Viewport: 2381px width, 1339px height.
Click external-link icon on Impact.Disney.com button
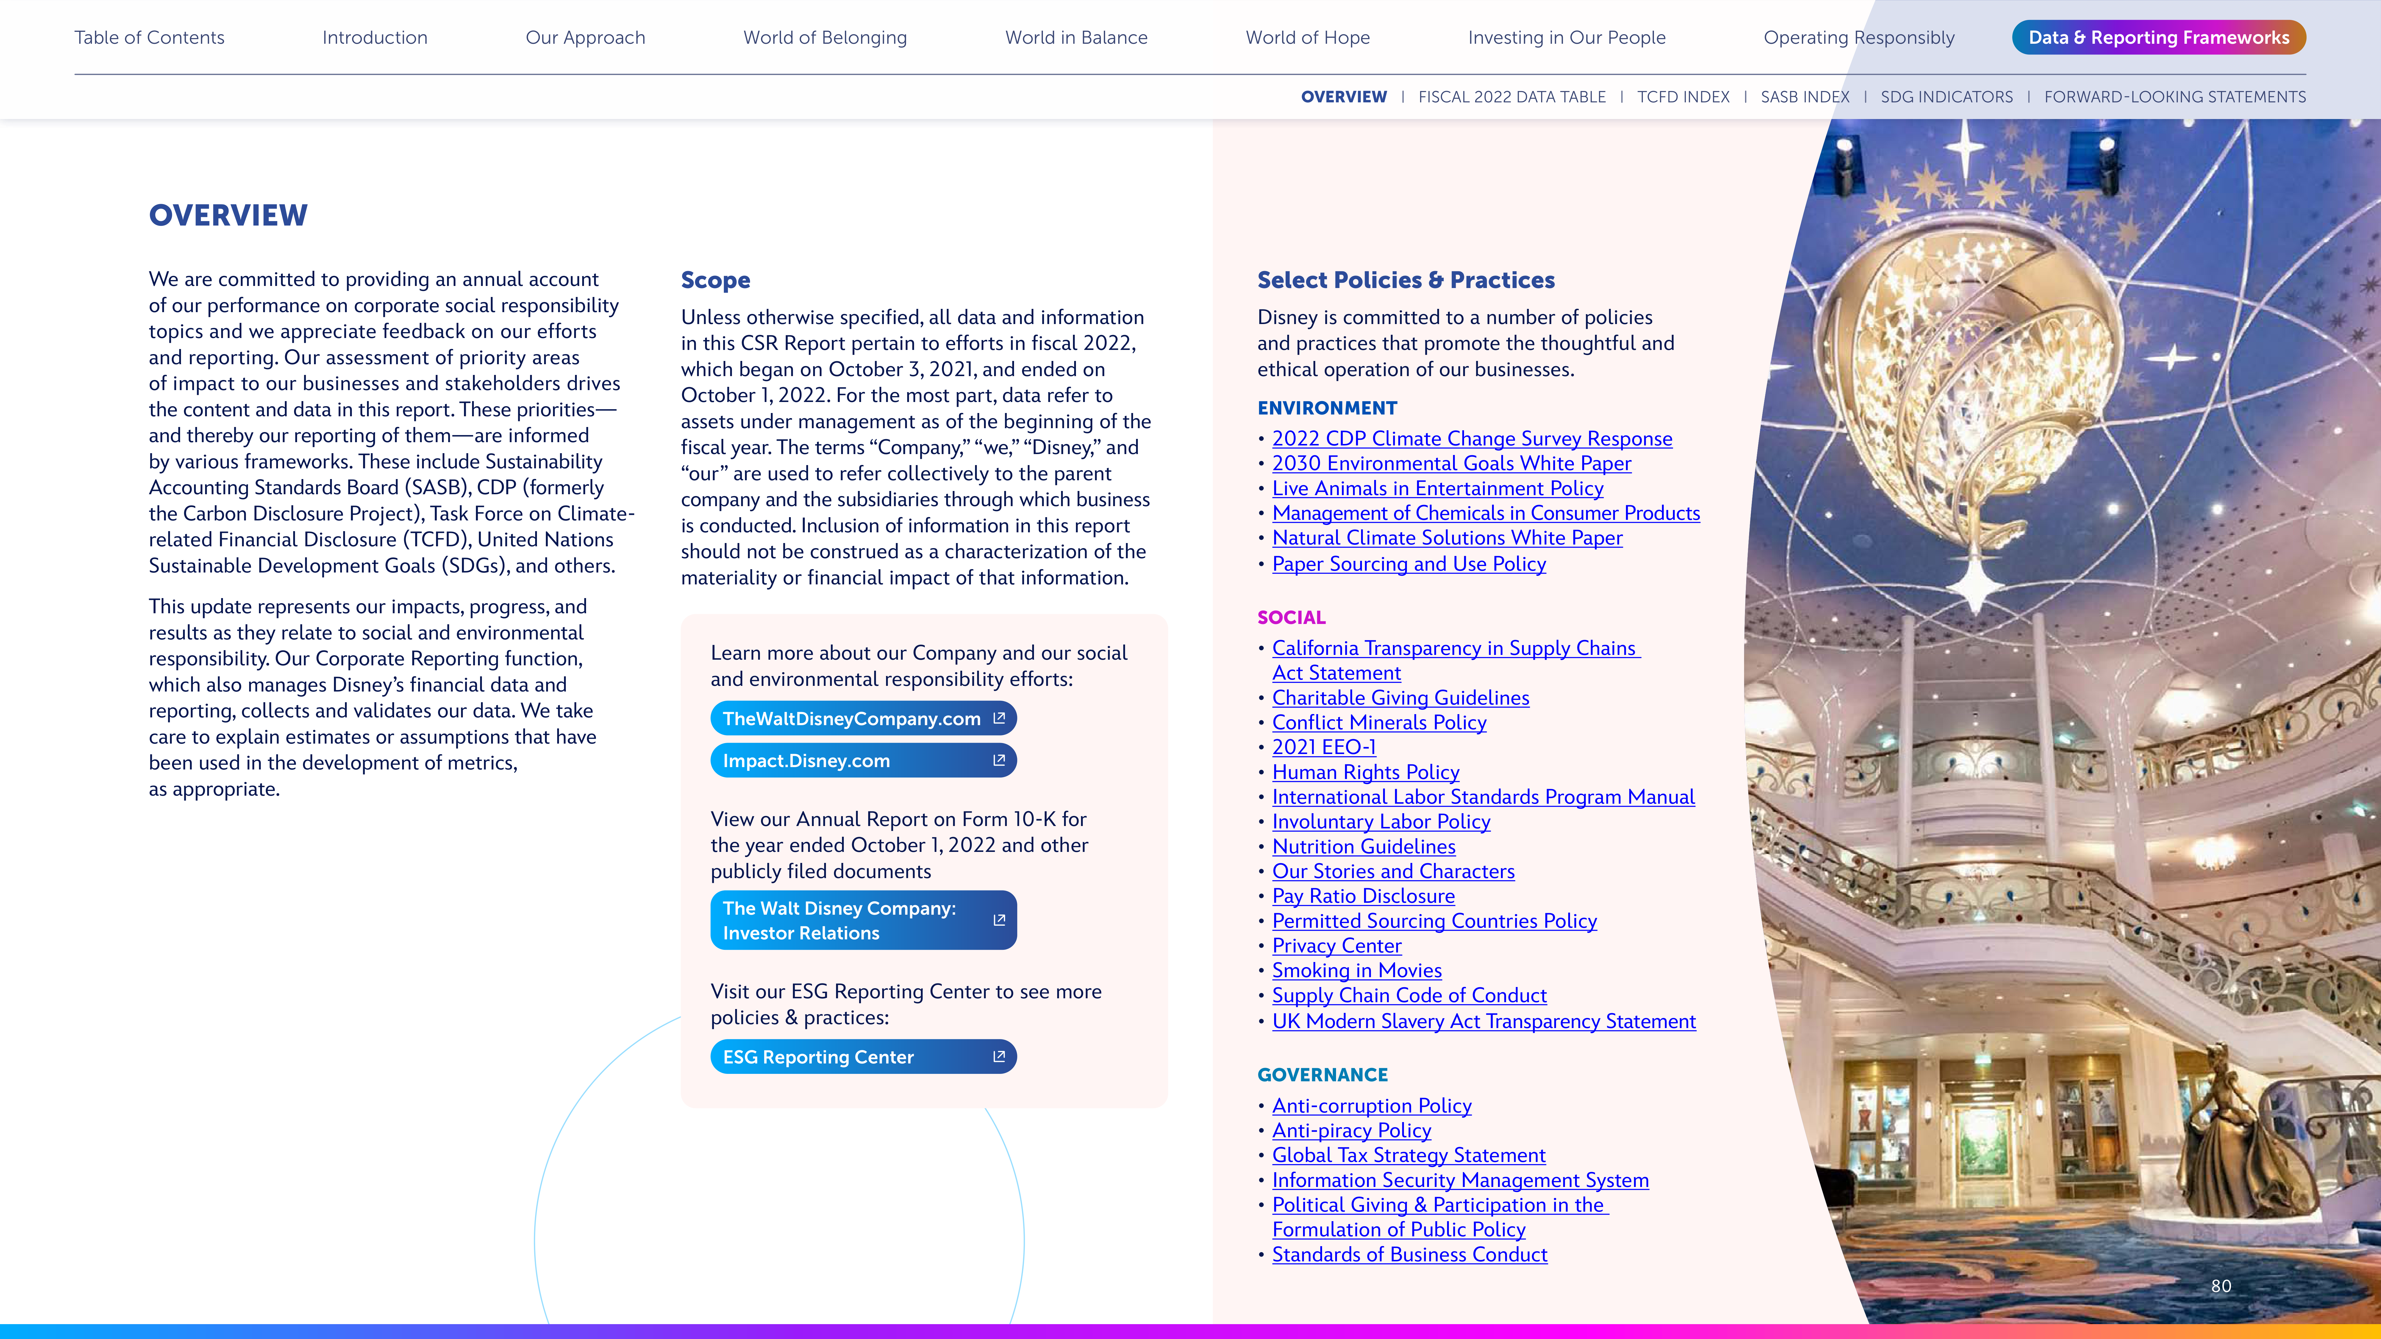999,761
